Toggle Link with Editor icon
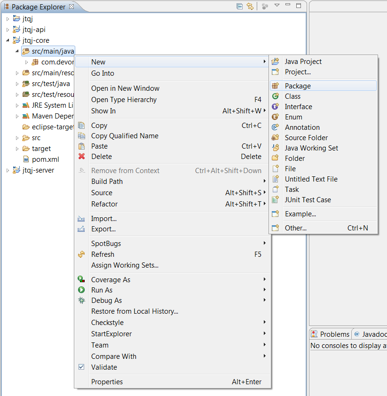The width and height of the screenshot is (387, 396). (x=250, y=6)
